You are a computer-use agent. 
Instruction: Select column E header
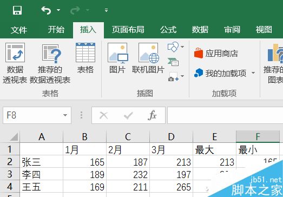(x=215, y=136)
